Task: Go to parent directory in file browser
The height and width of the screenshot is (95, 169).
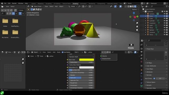Action: click(8, 10)
